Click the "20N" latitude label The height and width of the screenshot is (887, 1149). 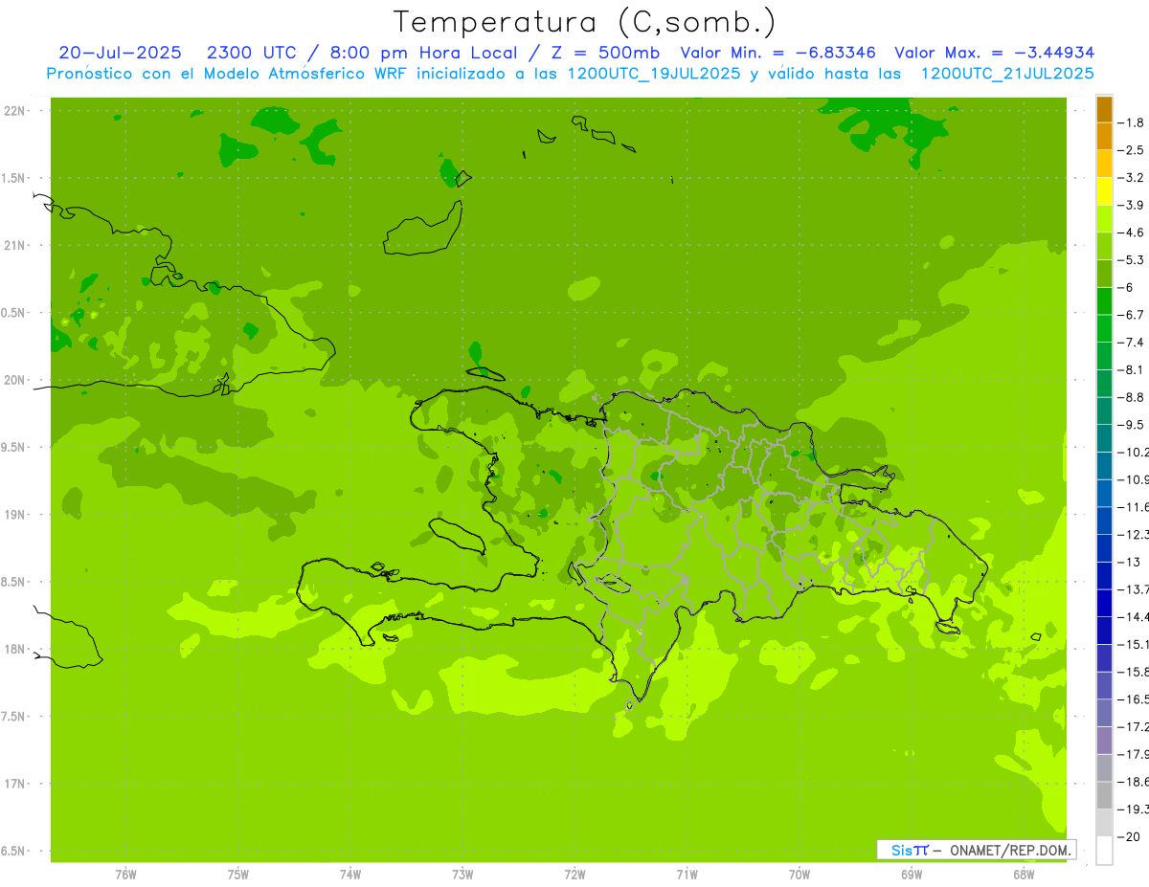click(x=16, y=380)
